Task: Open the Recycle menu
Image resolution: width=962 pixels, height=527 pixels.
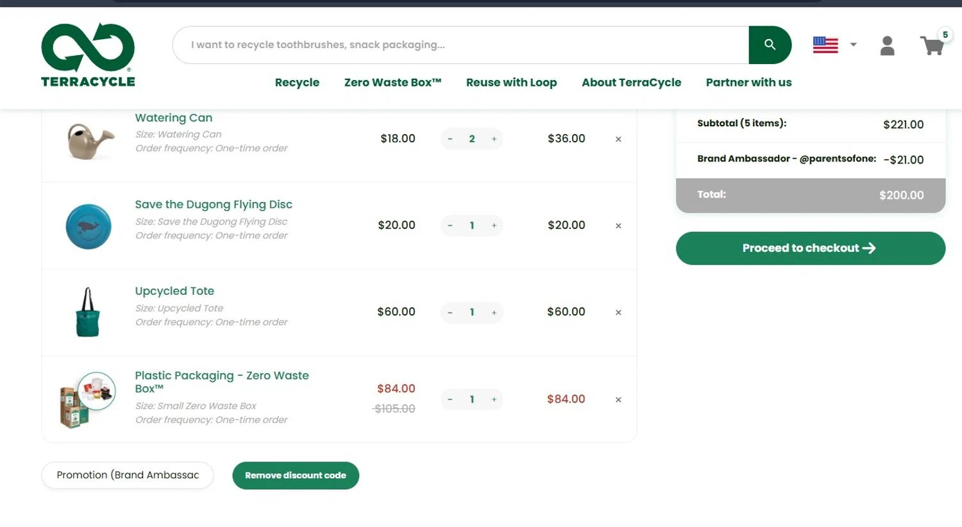Action: [297, 82]
